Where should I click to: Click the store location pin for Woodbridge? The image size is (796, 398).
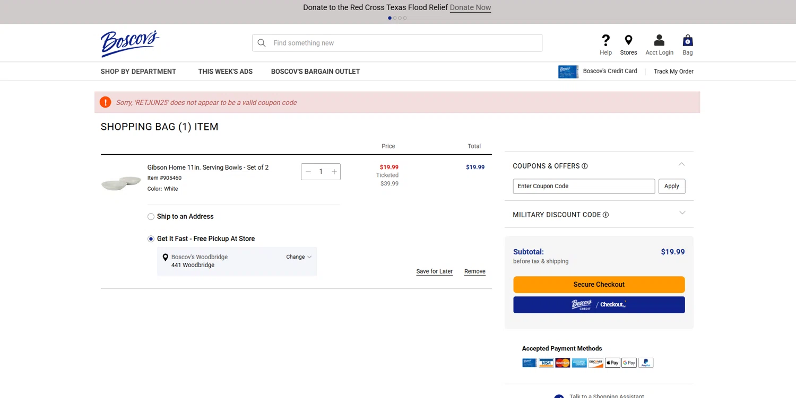pos(166,258)
